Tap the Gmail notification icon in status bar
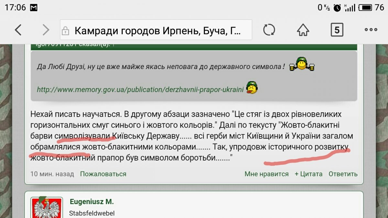Image resolution: width=388 pixels, height=218 pixels. 34,8
